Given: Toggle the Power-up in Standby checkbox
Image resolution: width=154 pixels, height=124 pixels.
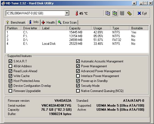Looking at the screenshot, I should (x=78, y=81).
